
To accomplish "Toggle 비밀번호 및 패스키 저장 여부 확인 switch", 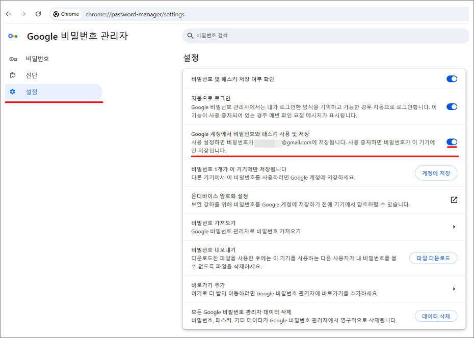I will tap(452, 79).
